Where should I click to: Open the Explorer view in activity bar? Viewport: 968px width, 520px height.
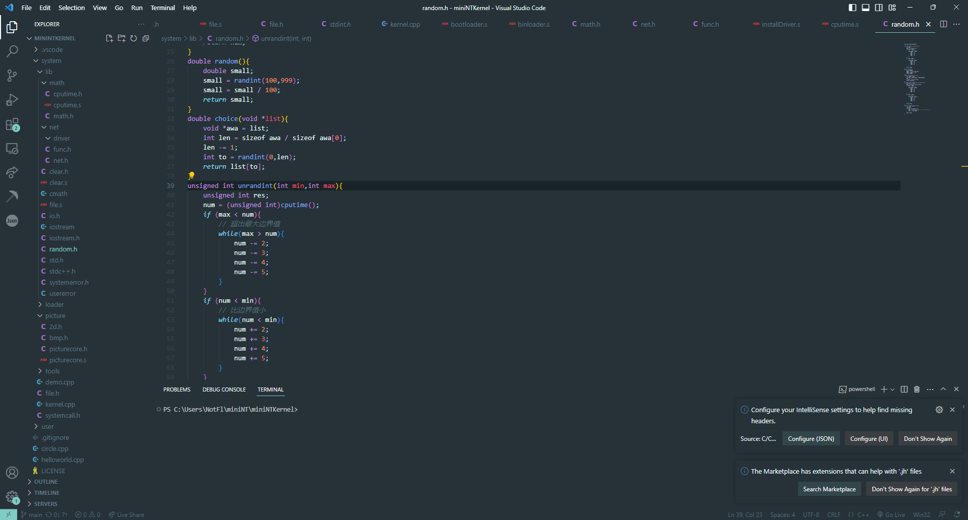tap(12, 27)
